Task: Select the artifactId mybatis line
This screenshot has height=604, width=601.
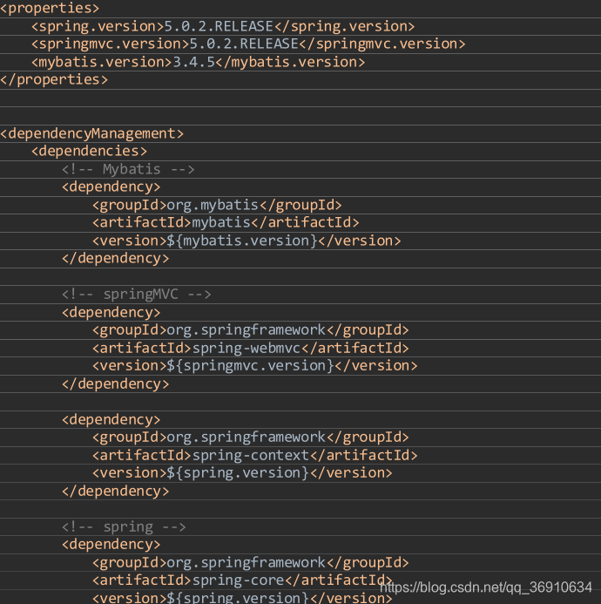Action: coord(226,222)
